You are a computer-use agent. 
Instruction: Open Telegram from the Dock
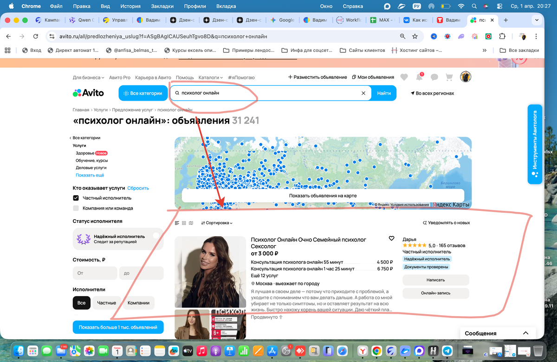(447, 351)
